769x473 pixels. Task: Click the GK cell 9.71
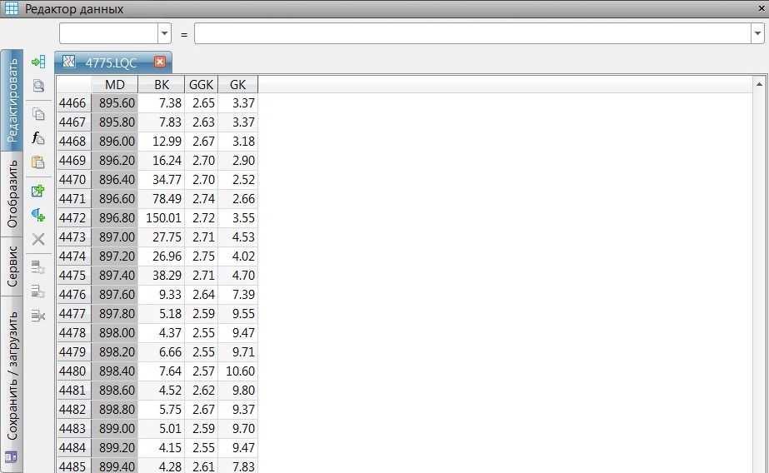[x=237, y=352]
